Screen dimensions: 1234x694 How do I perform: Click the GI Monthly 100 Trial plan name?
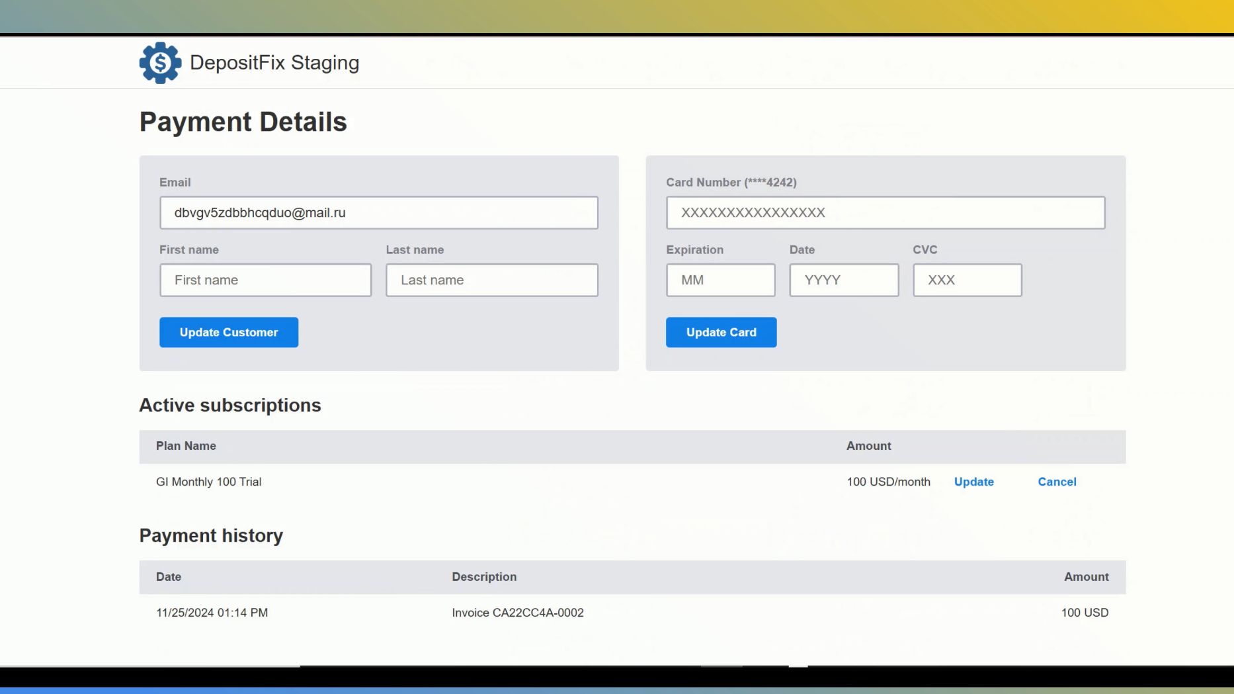[208, 482]
